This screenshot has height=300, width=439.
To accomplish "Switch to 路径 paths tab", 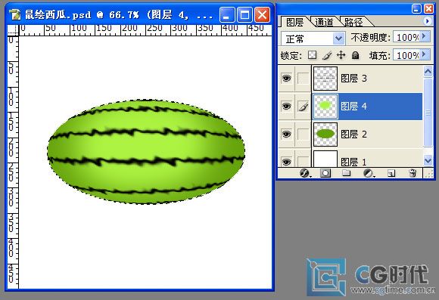I will point(353,22).
